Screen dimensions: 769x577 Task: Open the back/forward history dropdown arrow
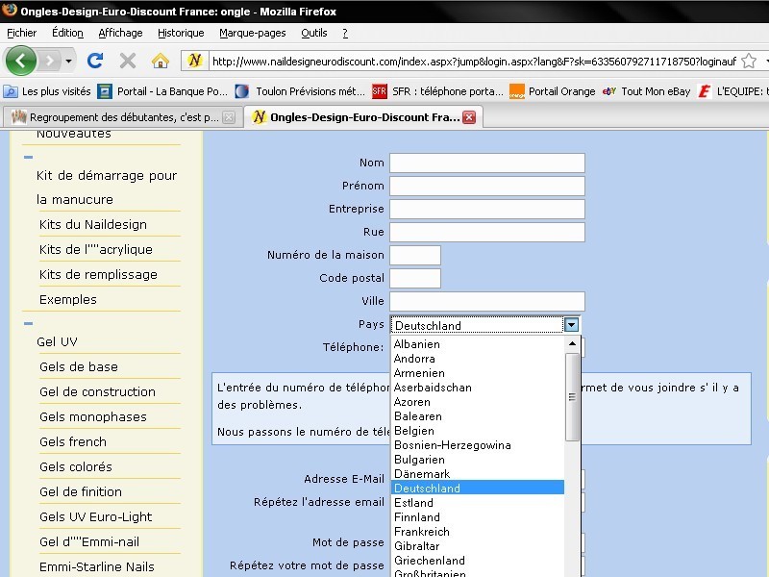coord(68,61)
